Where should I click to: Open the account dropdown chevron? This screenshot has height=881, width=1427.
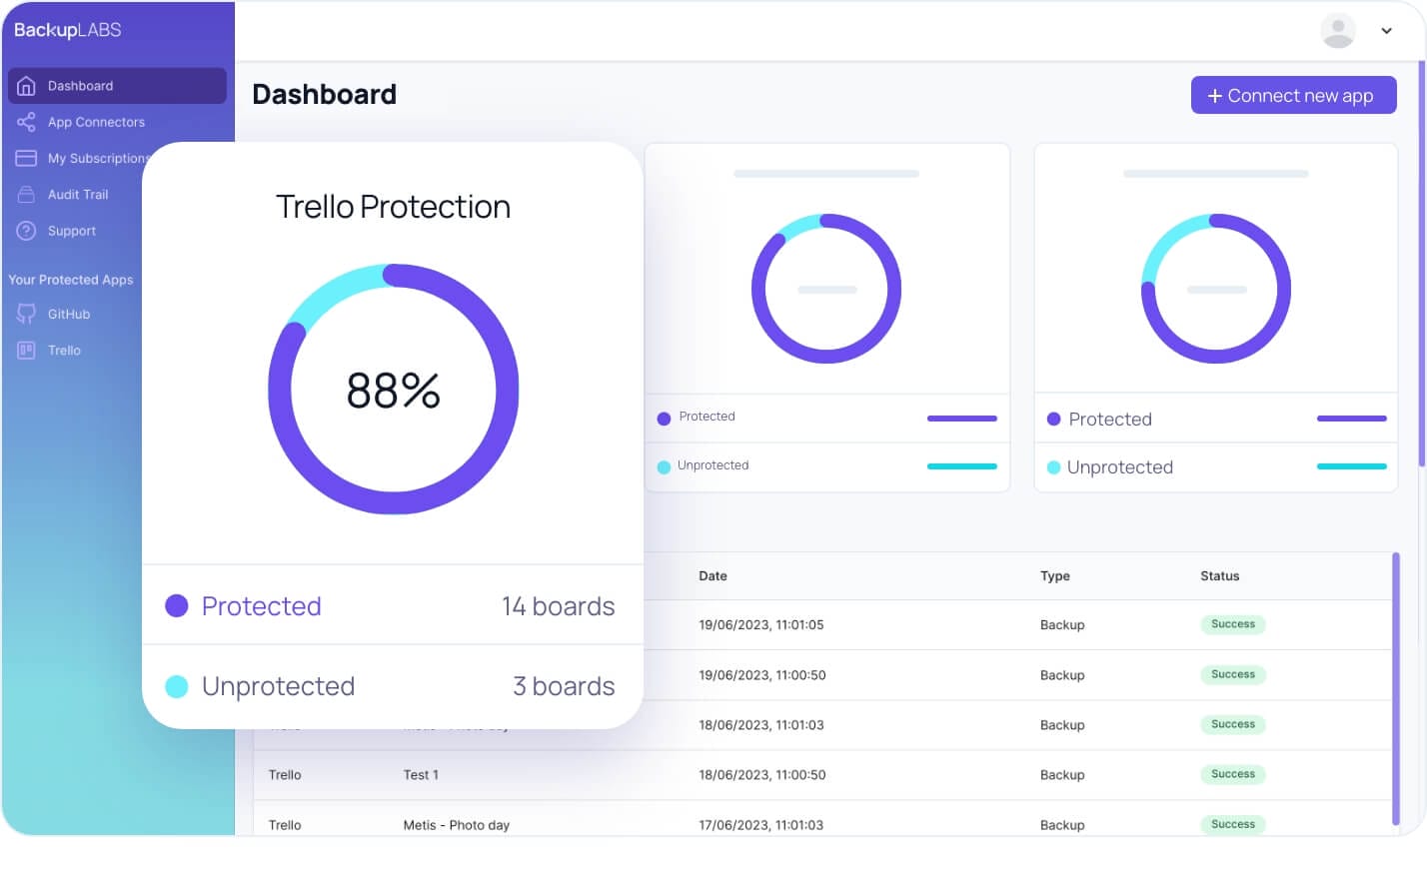tap(1386, 31)
